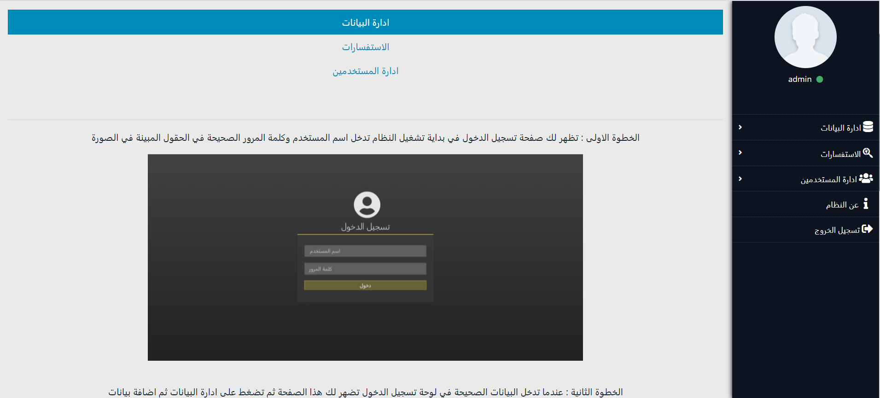Select the ادارة البيانات blue tab
Screen dimensions: 880x398
coord(365,23)
